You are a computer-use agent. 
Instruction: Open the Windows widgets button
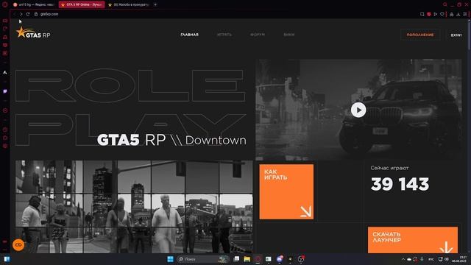[x=7, y=259]
